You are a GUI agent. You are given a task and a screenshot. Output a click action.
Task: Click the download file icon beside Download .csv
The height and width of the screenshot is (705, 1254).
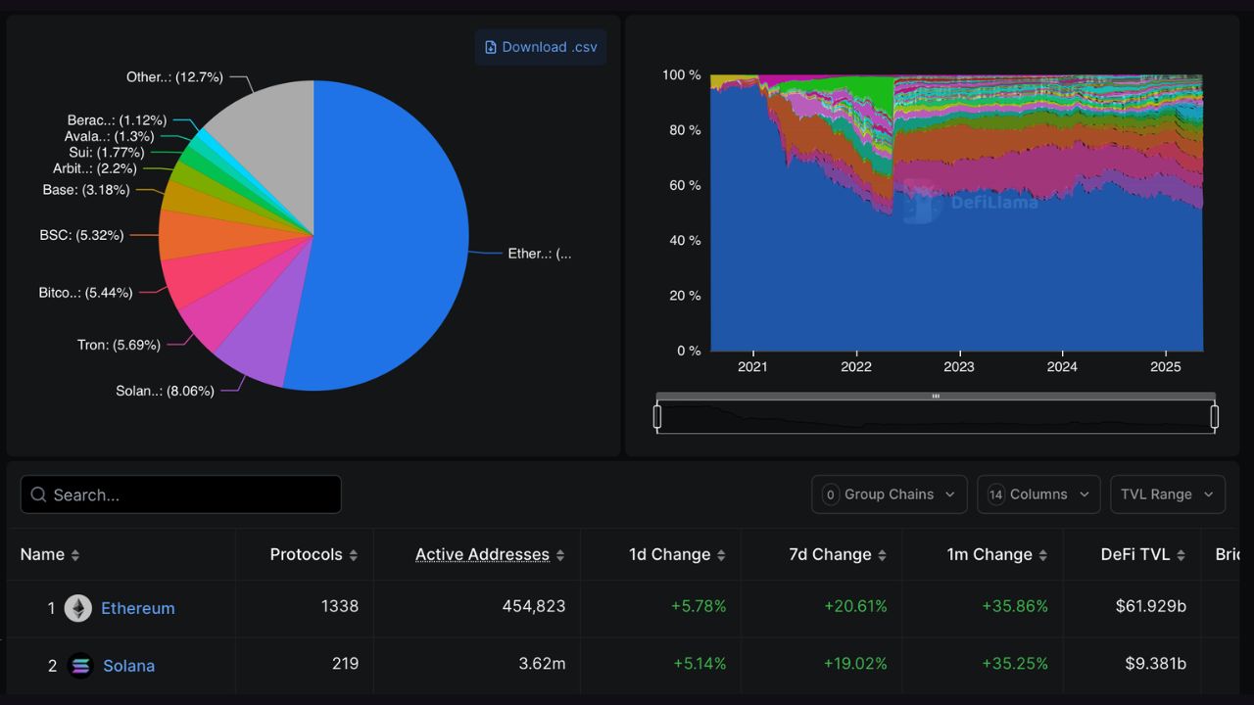click(491, 47)
